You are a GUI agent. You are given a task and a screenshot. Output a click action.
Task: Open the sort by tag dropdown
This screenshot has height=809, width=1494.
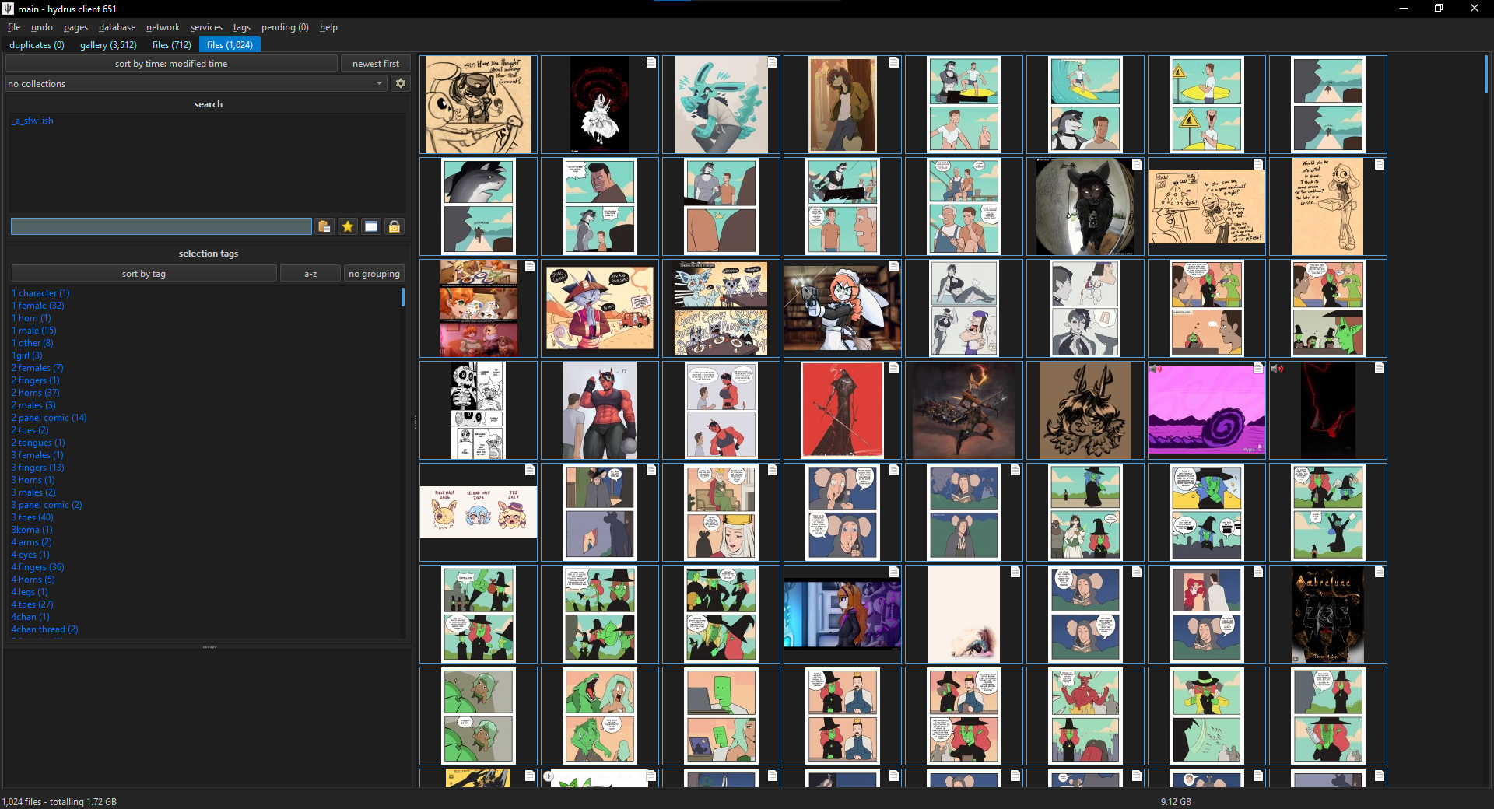(x=144, y=274)
